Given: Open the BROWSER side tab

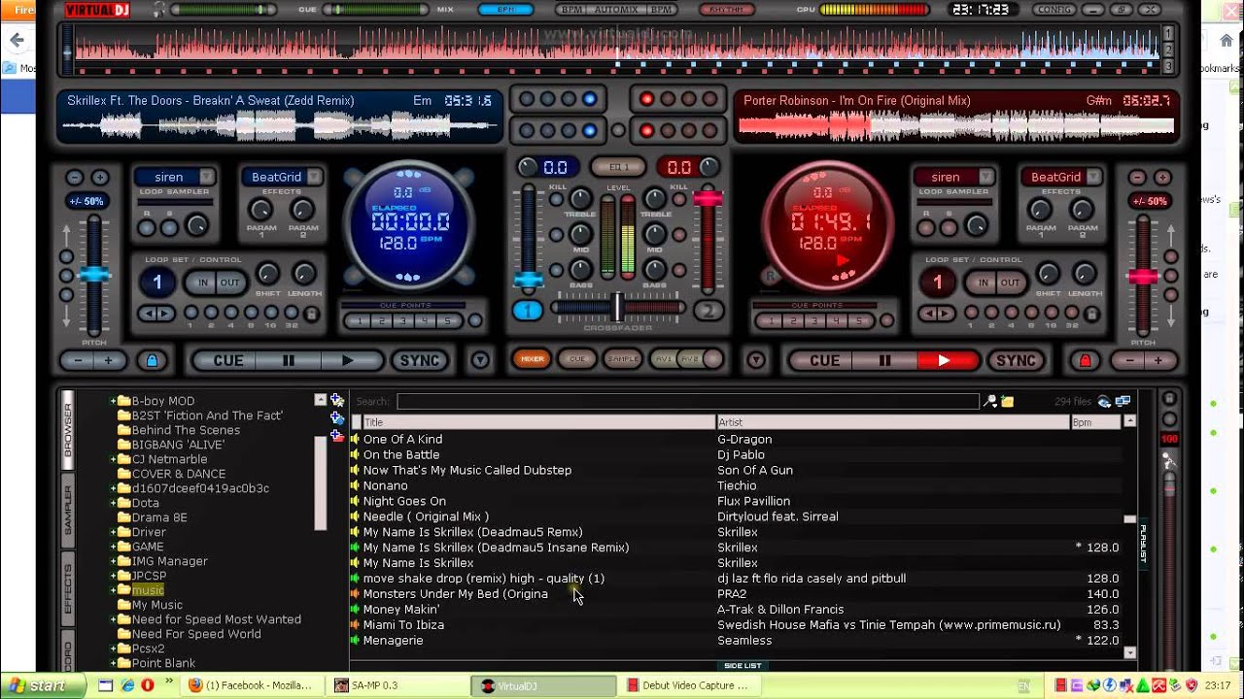Looking at the screenshot, I should (x=68, y=428).
